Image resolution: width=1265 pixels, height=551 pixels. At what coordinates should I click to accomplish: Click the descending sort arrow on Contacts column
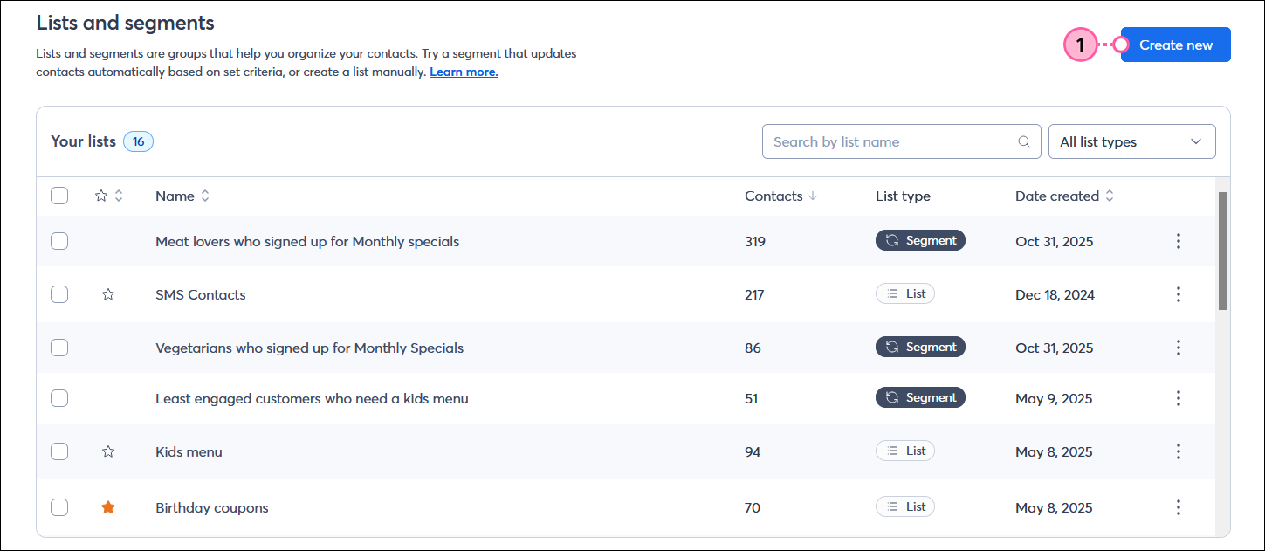tap(813, 196)
